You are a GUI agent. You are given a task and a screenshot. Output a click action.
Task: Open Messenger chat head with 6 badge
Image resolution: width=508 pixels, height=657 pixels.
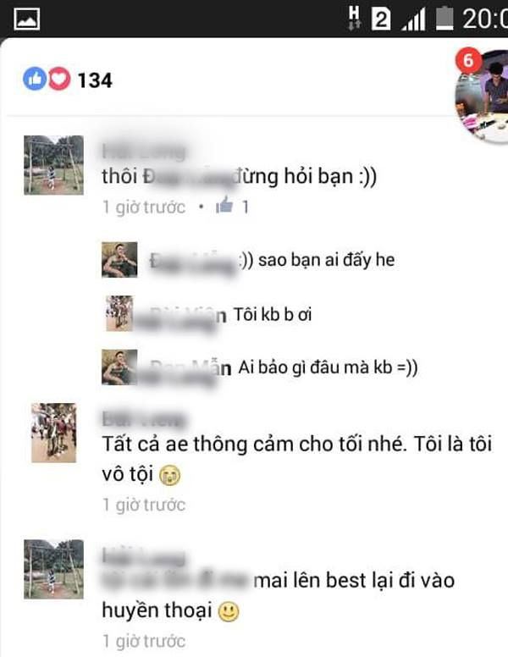click(483, 96)
